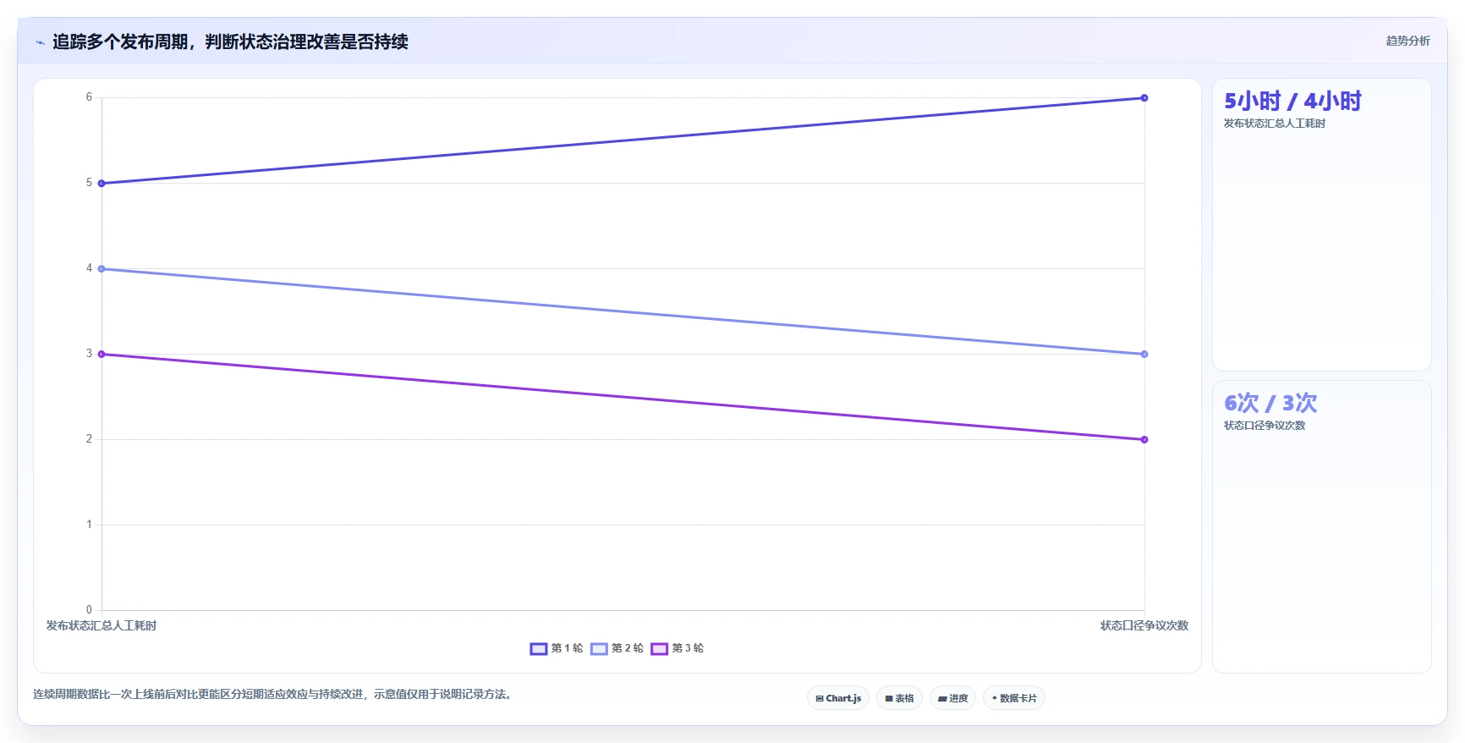Click the 状态口径争议次数 x-axis label
The width and height of the screenshot is (1465, 743).
(x=1144, y=625)
